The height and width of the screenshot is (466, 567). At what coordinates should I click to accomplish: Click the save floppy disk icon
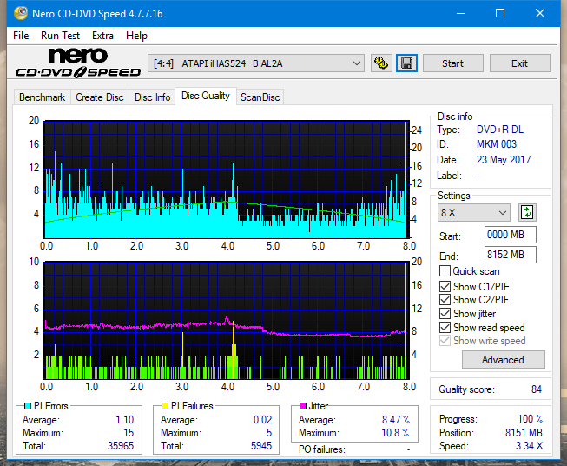click(x=407, y=63)
